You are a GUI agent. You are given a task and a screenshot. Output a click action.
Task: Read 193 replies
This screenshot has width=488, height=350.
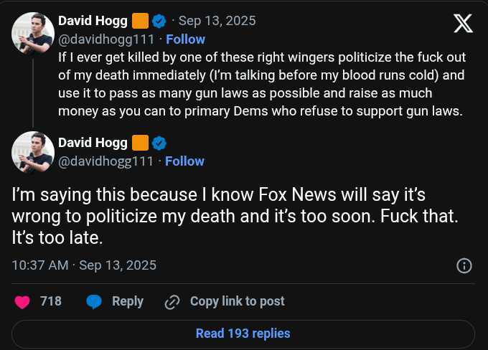point(243,334)
